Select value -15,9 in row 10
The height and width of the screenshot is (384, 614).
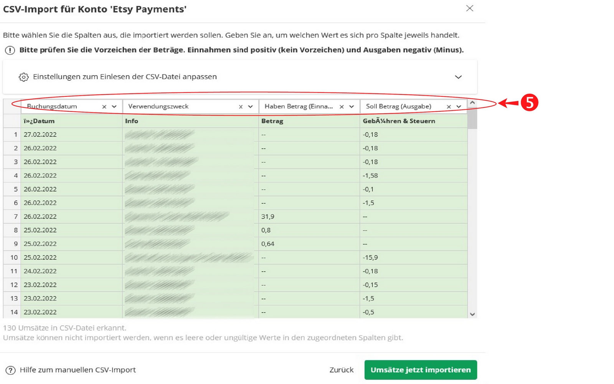point(370,258)
